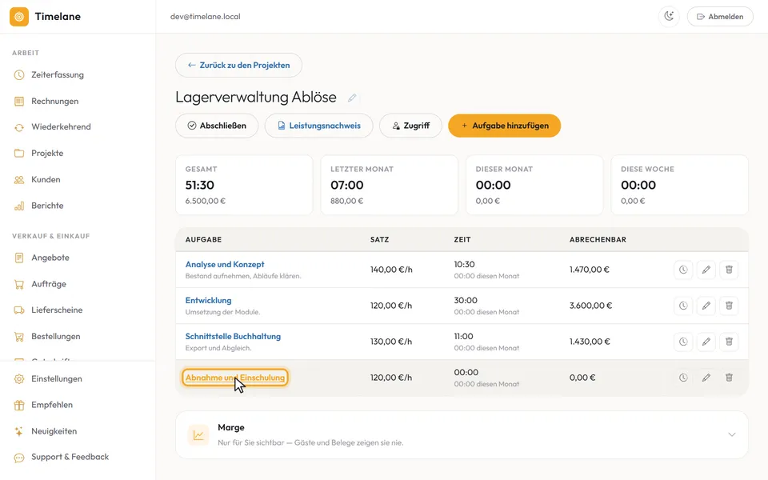768x480 pixels.
Task: Click the Abschließen button
Action: click(217, 126)
